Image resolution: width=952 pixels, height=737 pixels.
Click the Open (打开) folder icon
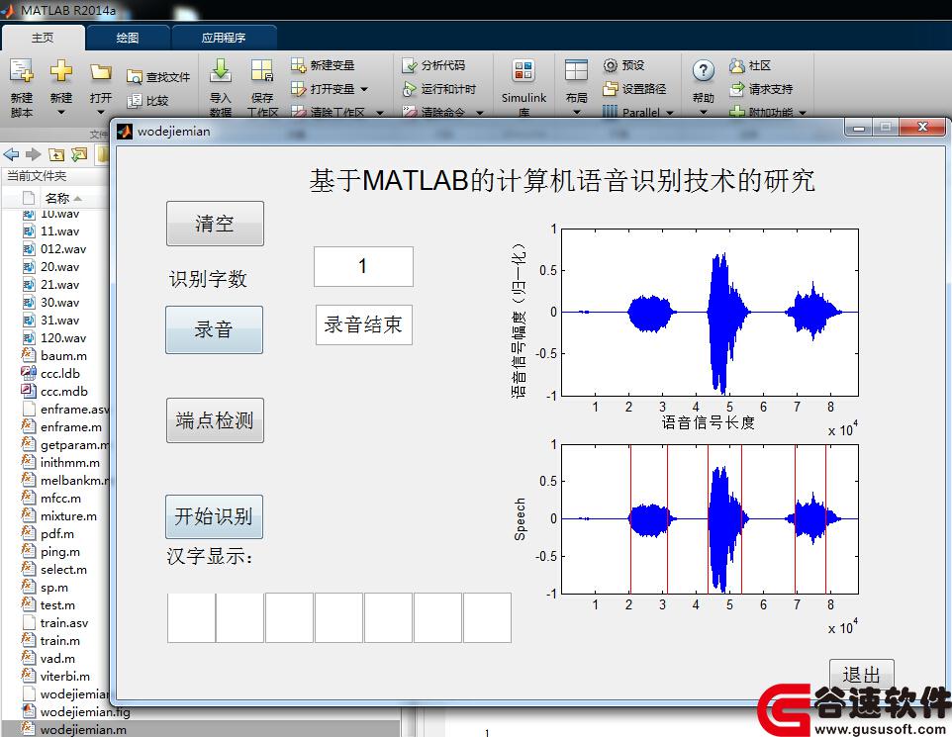tap(101, 73)
